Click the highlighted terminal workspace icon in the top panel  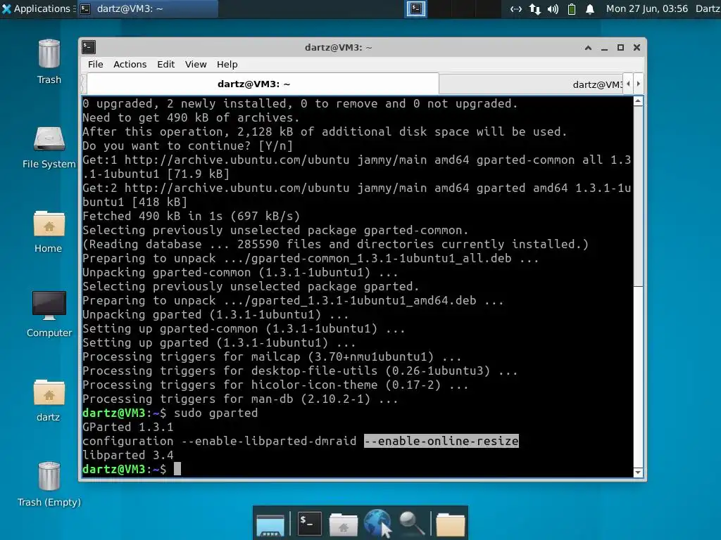(x=415, y=8)
